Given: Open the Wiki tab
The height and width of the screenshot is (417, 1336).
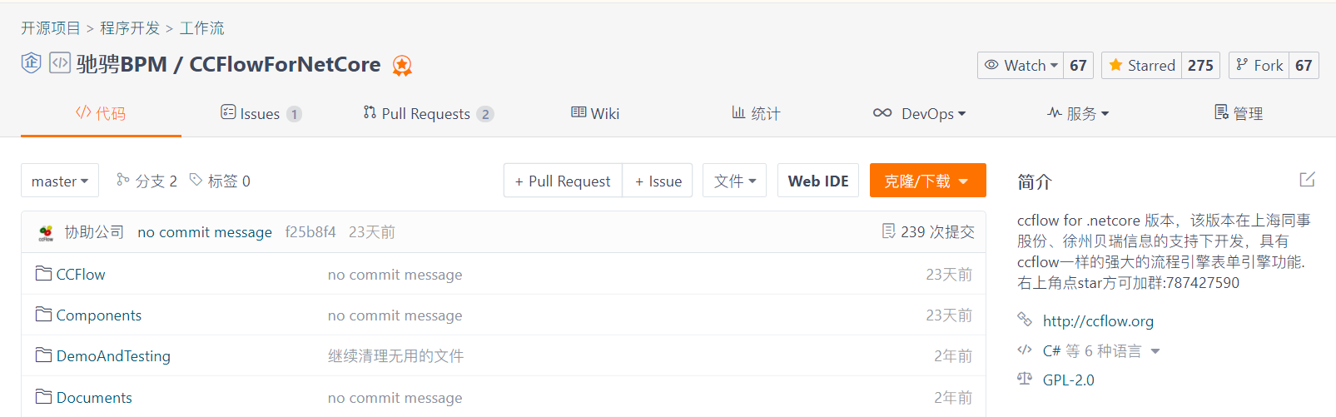Looking at the screenshot, I should pyautogui.click(x=595, y=113).
